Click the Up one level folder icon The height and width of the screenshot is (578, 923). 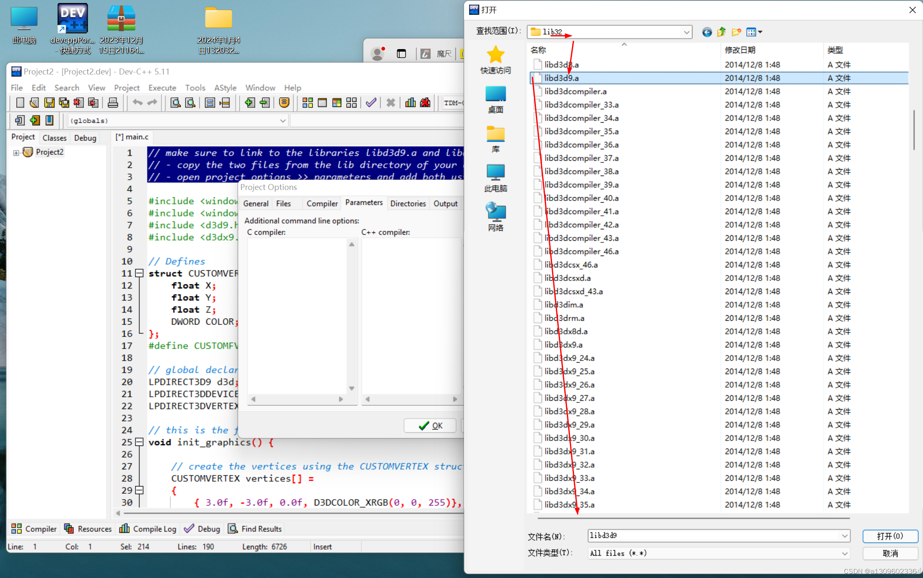[x=722, y=32]
